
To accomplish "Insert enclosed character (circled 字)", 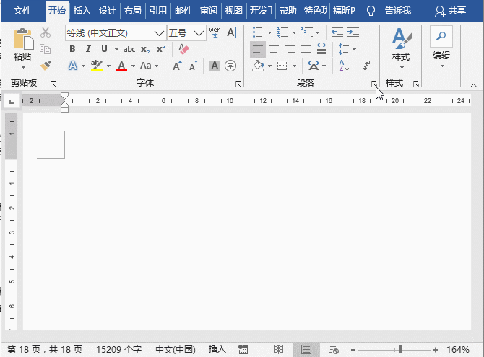I will click(x=230, y=66).
